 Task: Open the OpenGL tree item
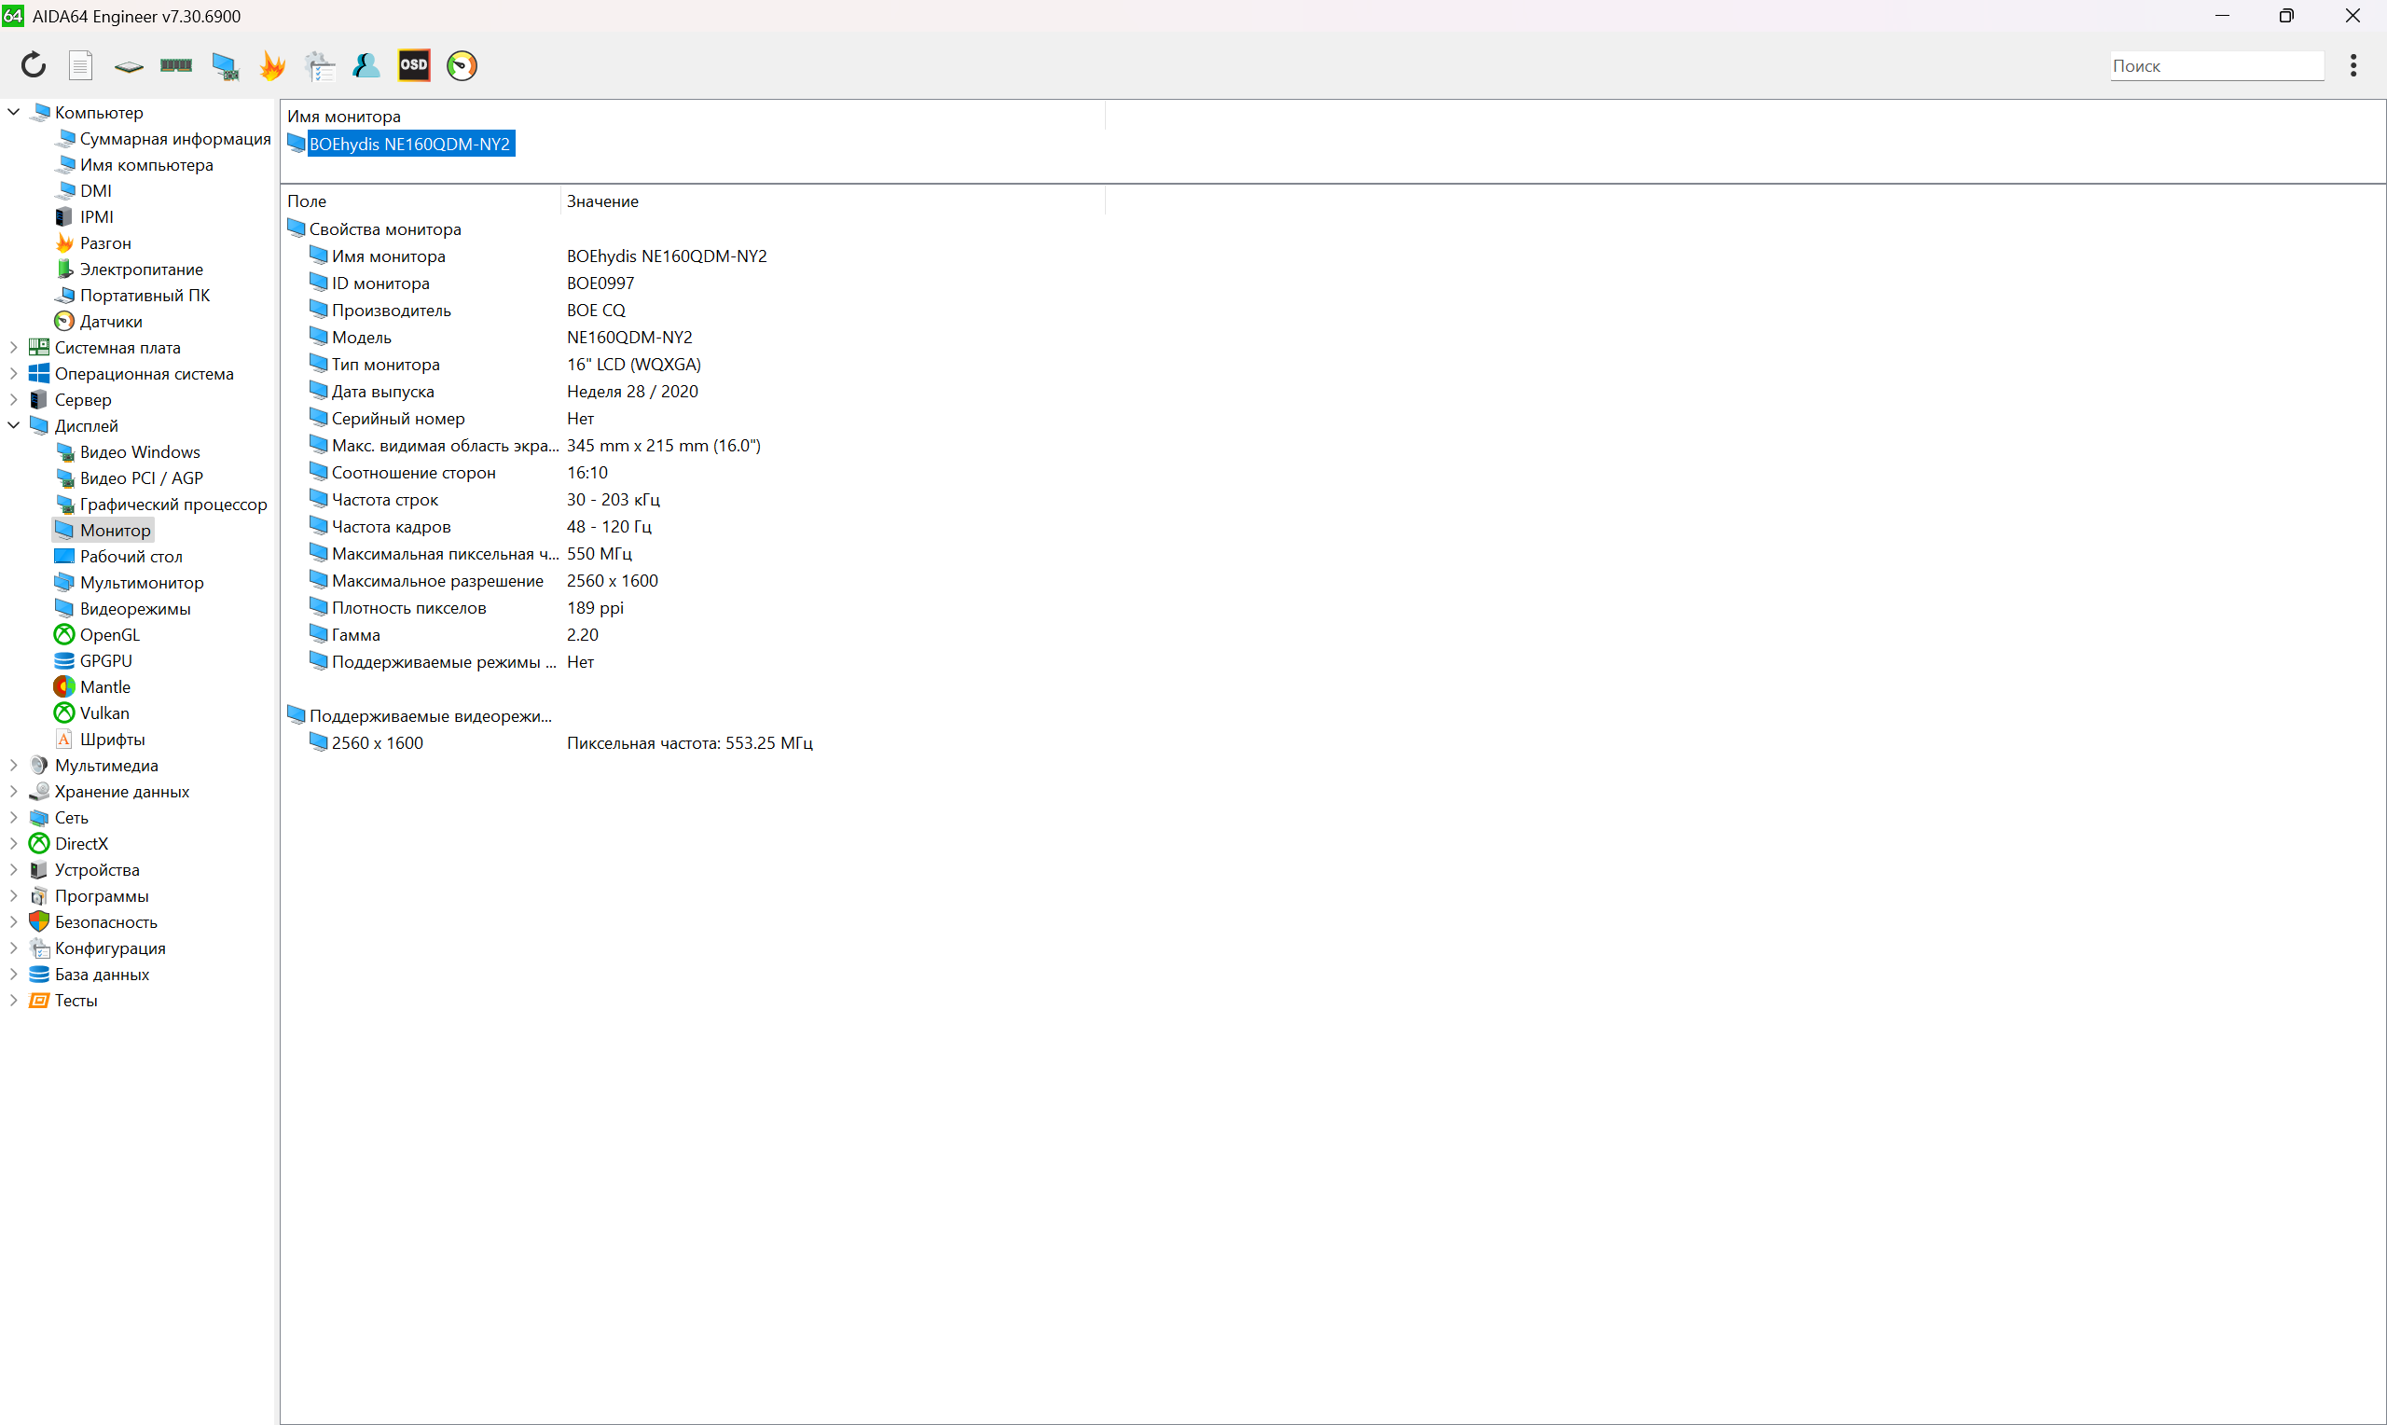coord(98,635)
